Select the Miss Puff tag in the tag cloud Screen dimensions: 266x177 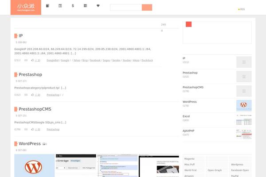pyautogui.click(x=189, y=165)
